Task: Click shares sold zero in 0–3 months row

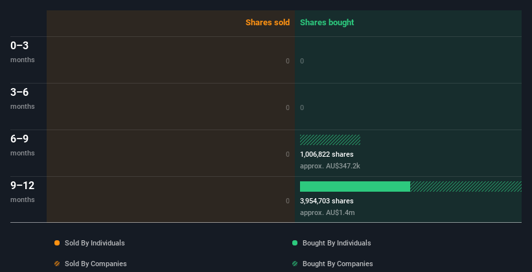Action: point(288,61)
